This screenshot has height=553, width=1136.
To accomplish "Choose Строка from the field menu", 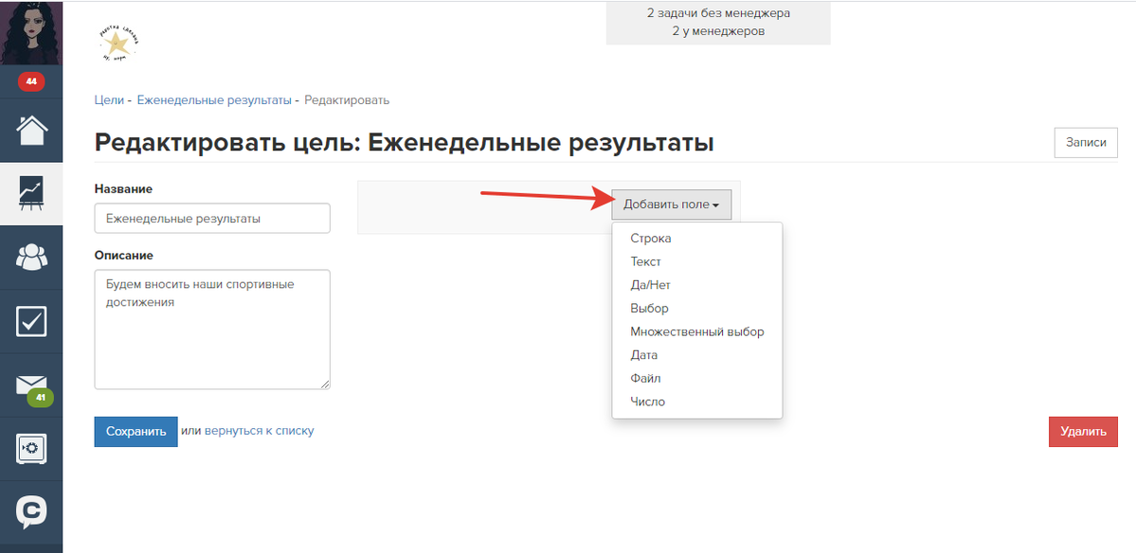I will click(650, 239).
